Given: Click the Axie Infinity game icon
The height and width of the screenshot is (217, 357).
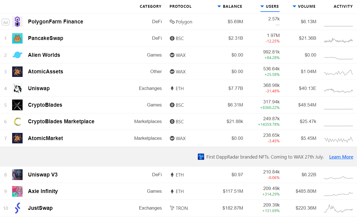Looking at the screenshot, I should (x=17, y=191).
